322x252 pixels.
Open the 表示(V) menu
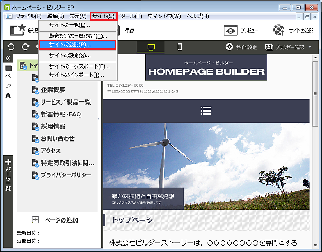click(78, 16)
